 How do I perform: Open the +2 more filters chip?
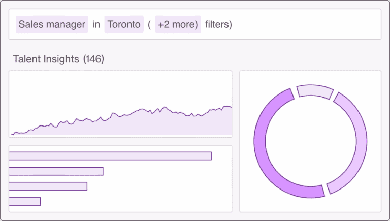click(178, 24)
